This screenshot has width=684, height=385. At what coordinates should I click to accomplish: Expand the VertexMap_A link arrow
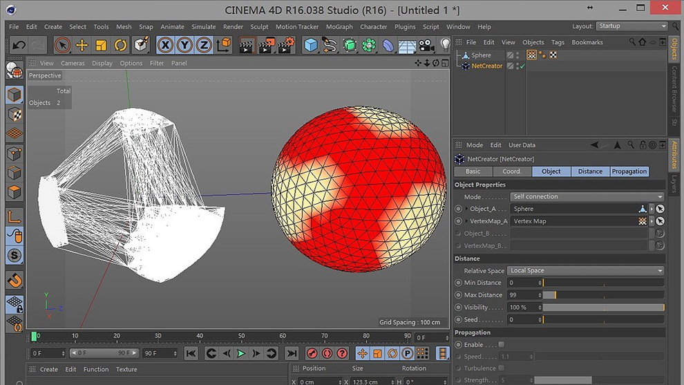click(466, 221)
